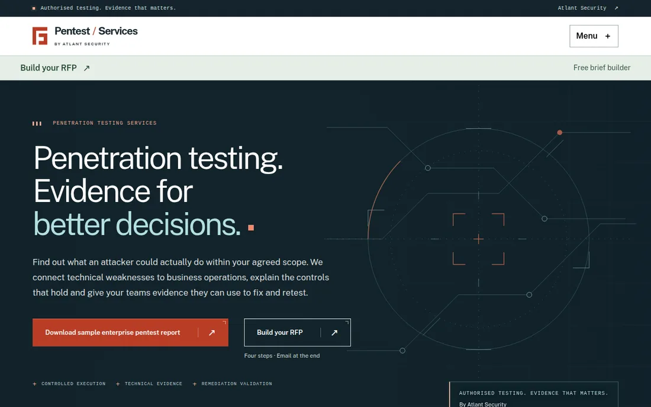The image size is (651, 407).
Task: Click the Pentest / Services site title
Action: 96,31
